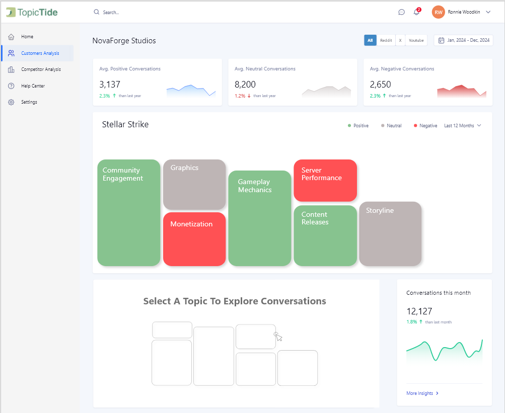Select the Server Performance topic tile
The image size is (505, 413).
(x=325, y=180)
